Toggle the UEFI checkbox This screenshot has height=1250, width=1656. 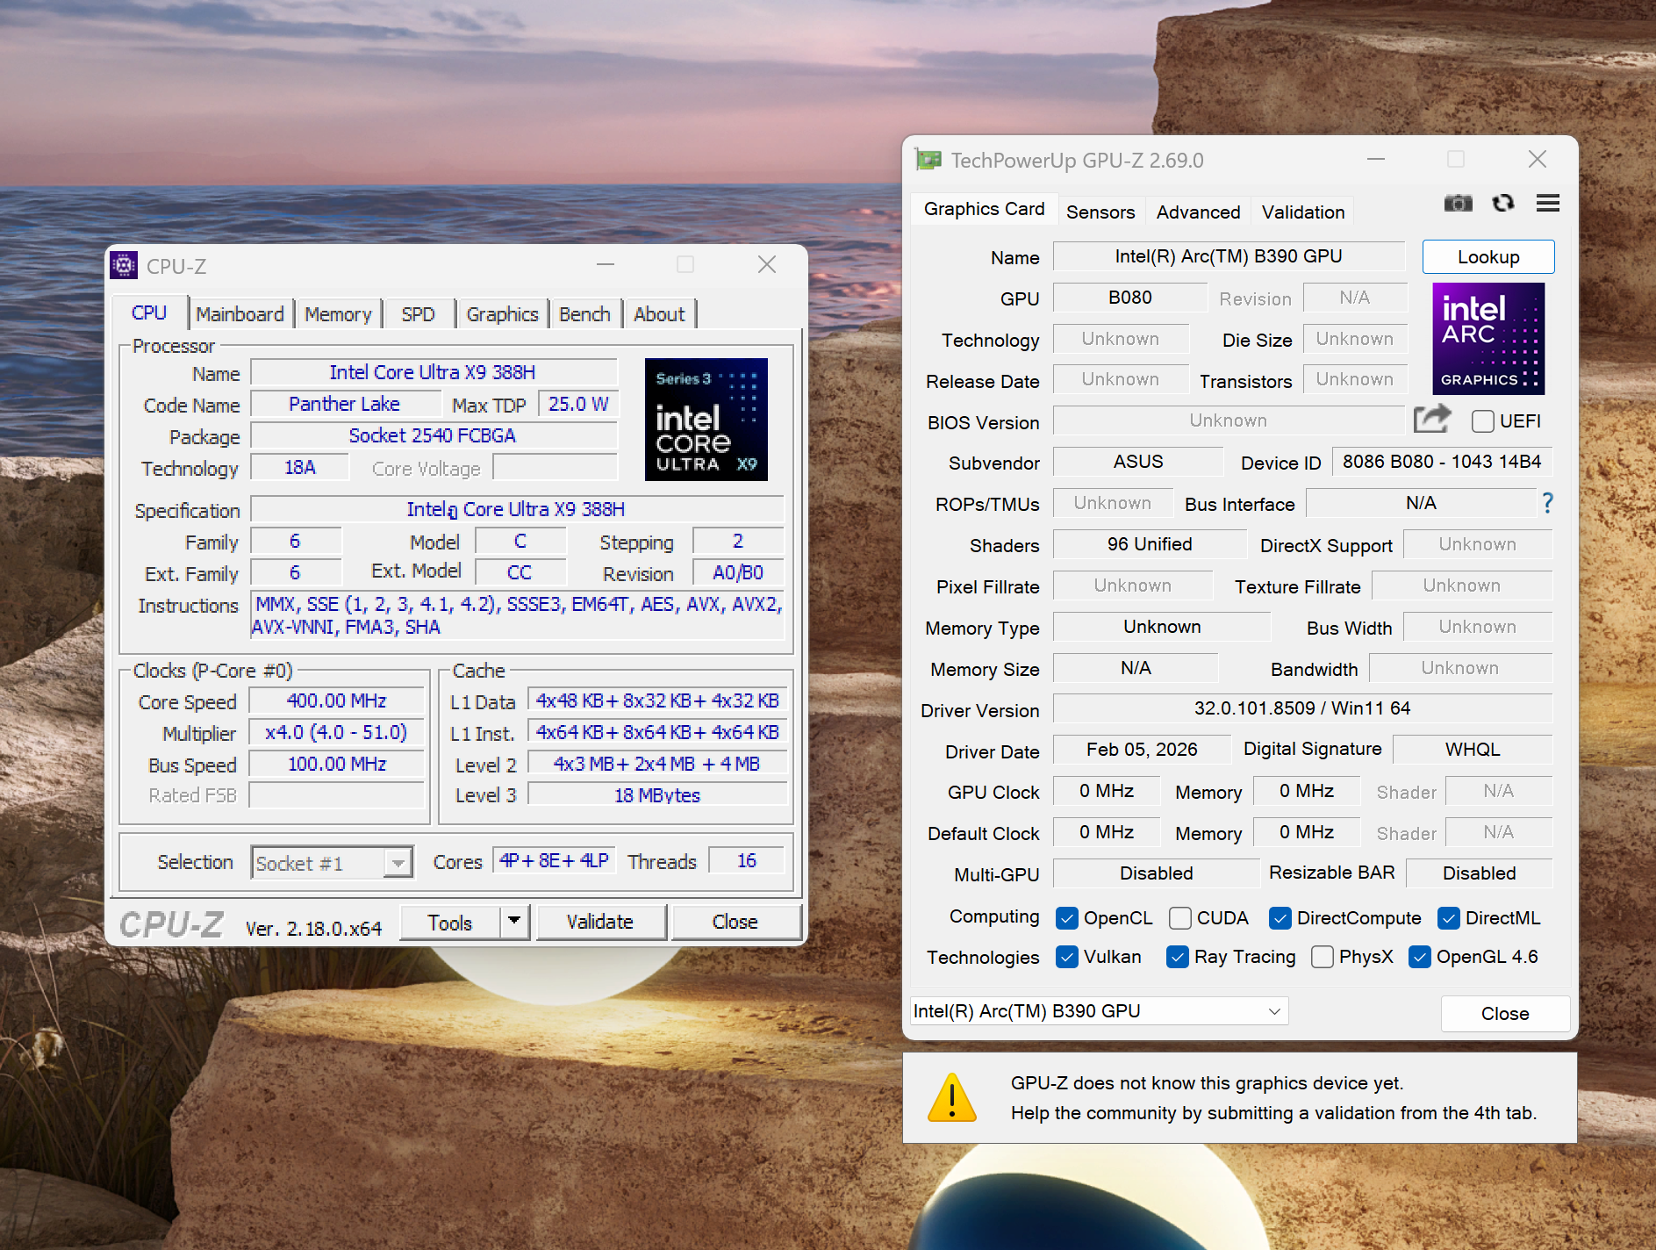[1482, 421]
